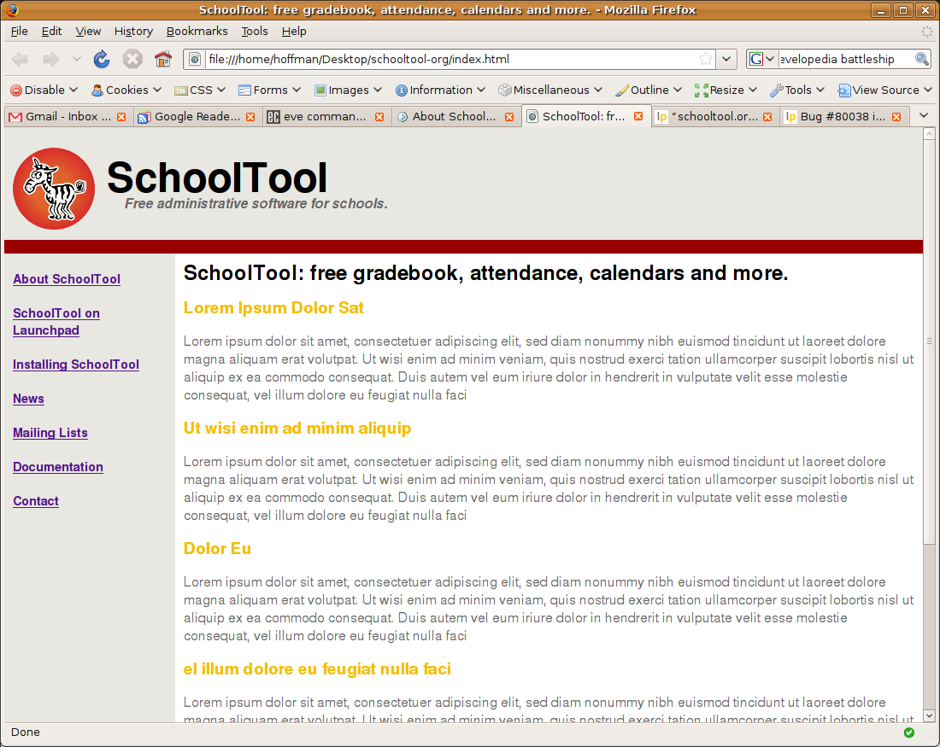Open the list all tabs dropdown
Screen dimensions: 940x747
pos(923,116)
